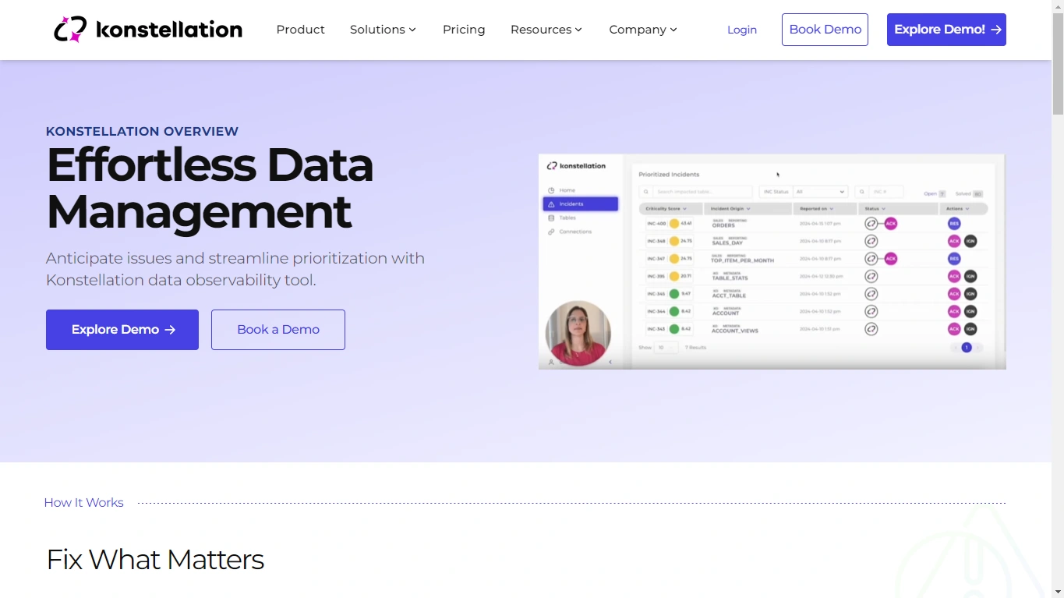Click the Book a Demo outlined button

pyautogui.click(x=278, y=330)
